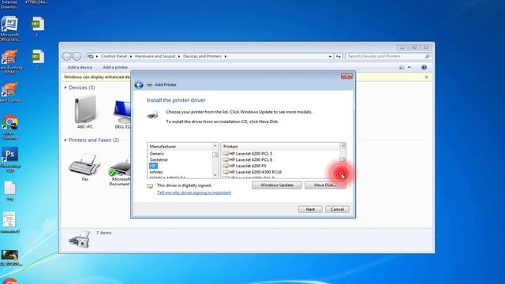Expand arrow after Hardware and Sound breadcrumb
This screenshot has width=505, height=284.
tap(179, 56)
